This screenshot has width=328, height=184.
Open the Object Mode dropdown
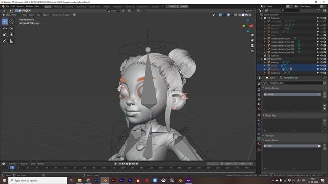tap(11, 15)
